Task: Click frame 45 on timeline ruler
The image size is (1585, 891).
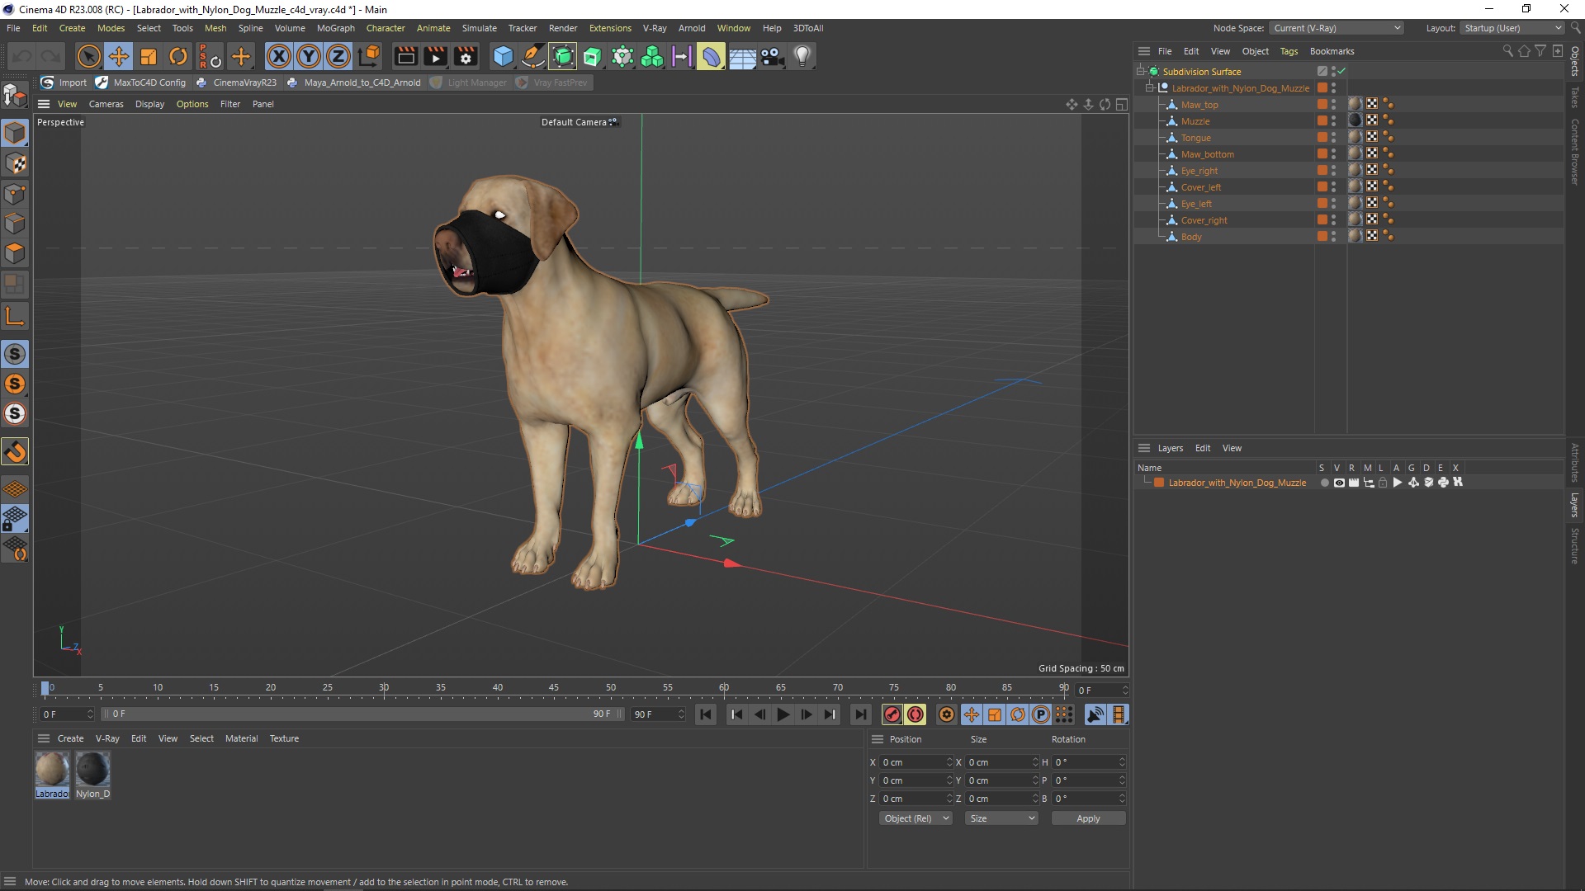Action: tap(554, 688)
